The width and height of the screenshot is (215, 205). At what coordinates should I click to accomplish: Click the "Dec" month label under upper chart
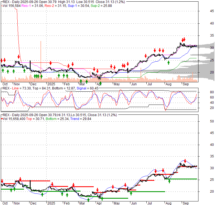[x=33, y=84]
